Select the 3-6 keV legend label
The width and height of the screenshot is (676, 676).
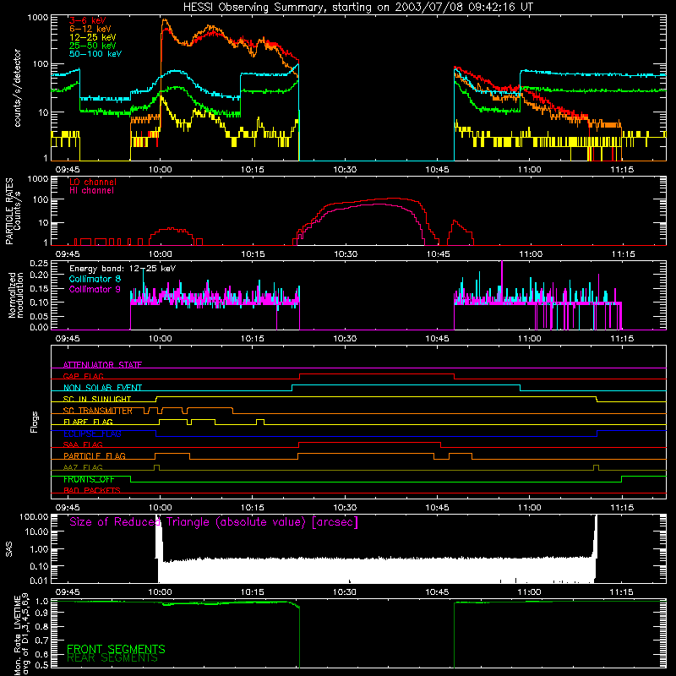point(87,20)
